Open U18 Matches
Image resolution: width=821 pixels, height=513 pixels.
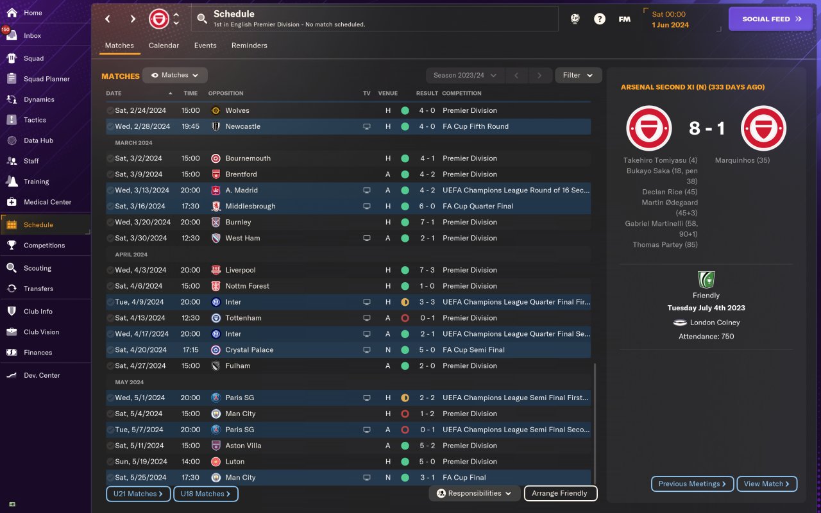pos(206,494)
